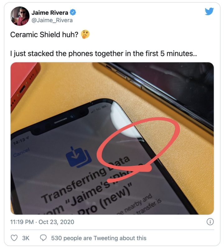Like the tweet with the heart icon

click(x=14, y=238)
